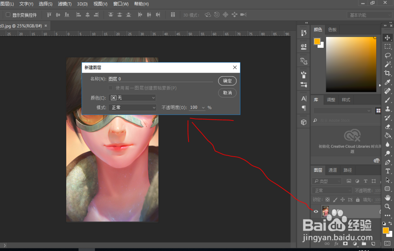Swap foreground and background colors
This screenshot has height=251, width=394.
point(390,223)
